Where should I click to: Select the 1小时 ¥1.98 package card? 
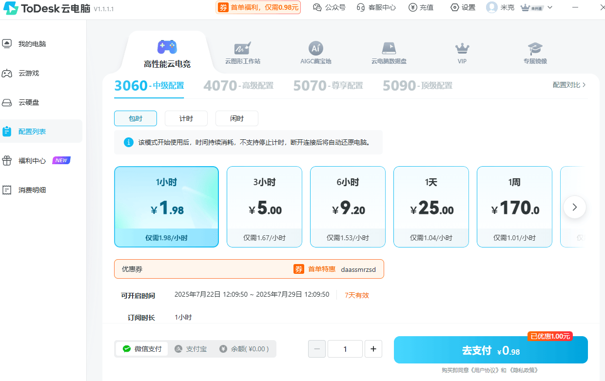click(x=167, y=207)
